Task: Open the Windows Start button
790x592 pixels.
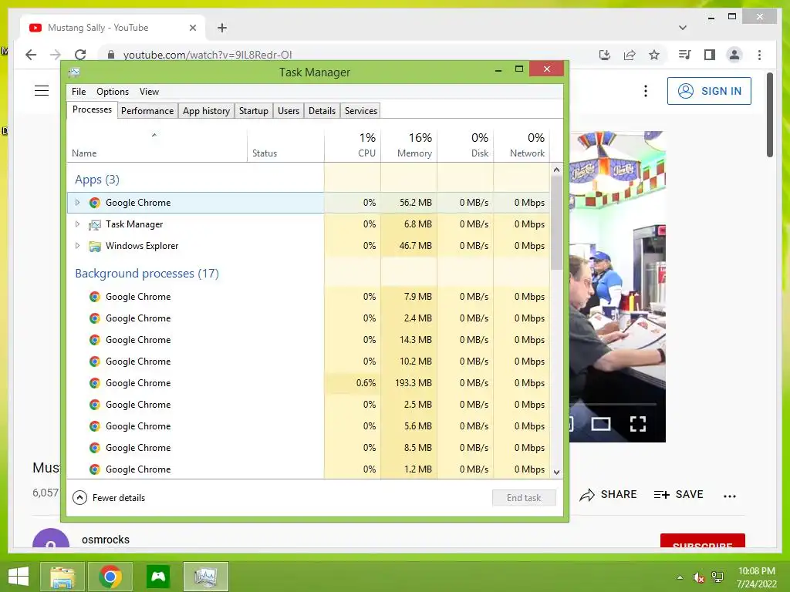Action: (19, 577)
